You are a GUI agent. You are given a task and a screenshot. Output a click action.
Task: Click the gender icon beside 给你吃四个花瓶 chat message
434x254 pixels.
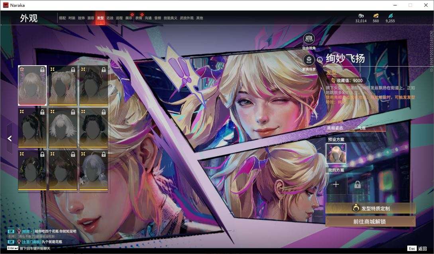coord(19,231)
